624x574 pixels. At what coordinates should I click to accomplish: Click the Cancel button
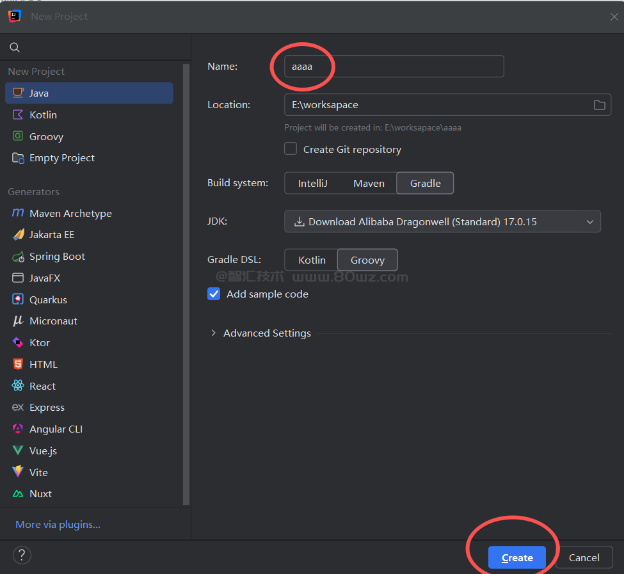(x=584, y=558)
